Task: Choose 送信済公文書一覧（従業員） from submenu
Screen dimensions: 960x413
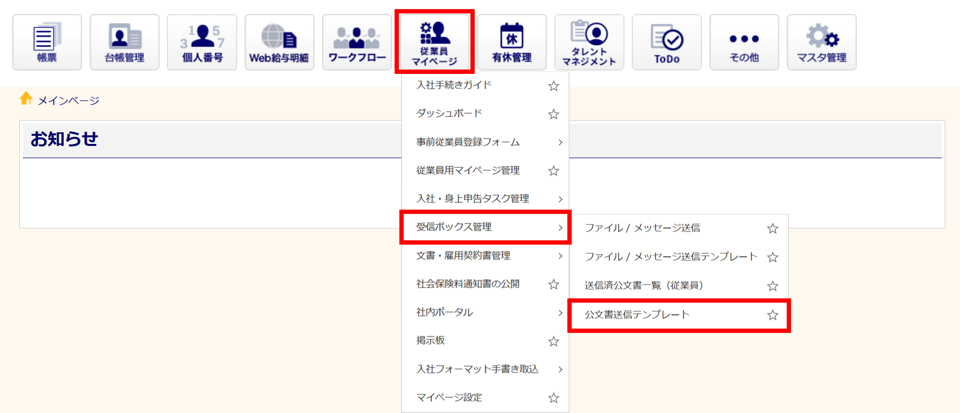Action: (644, 285)
